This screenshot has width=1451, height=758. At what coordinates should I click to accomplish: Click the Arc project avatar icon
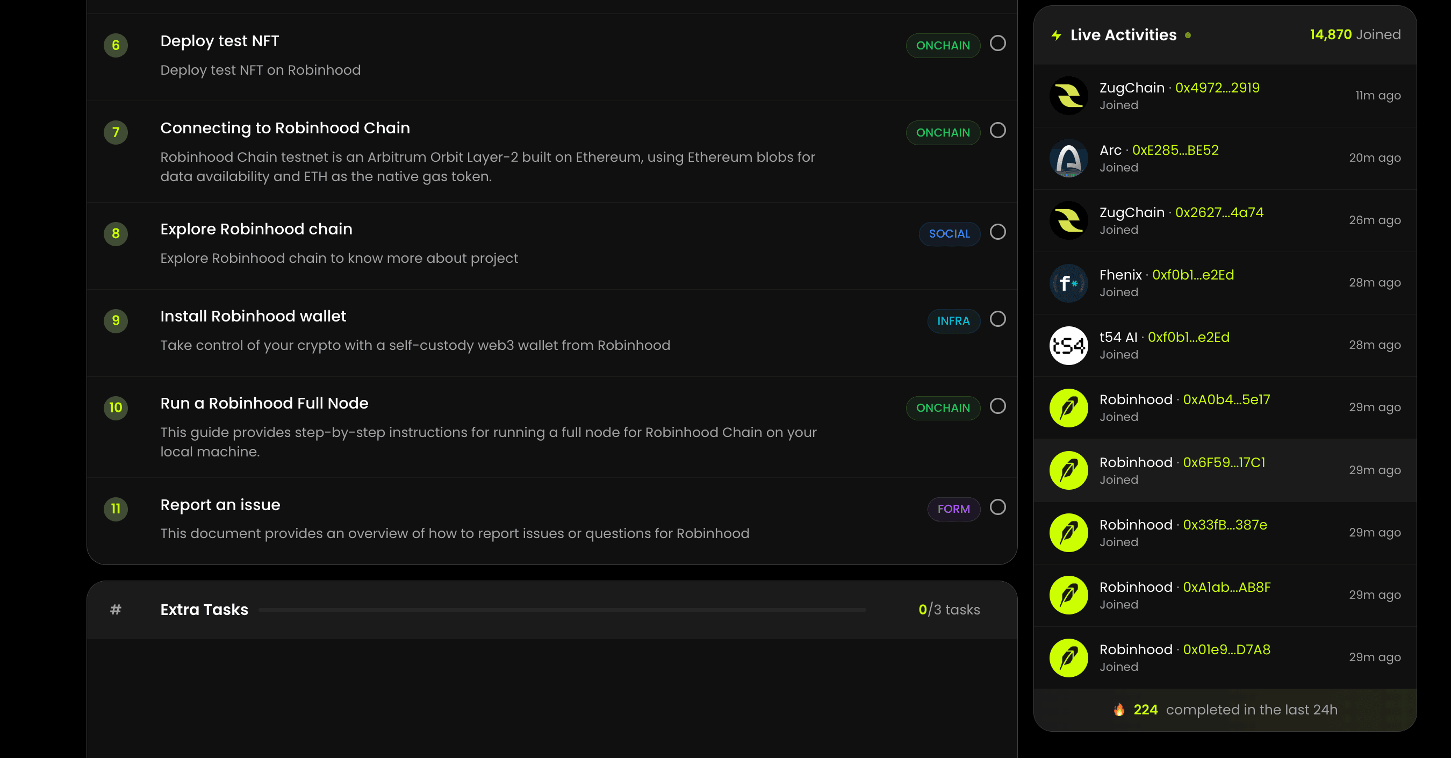[1068, 159]
